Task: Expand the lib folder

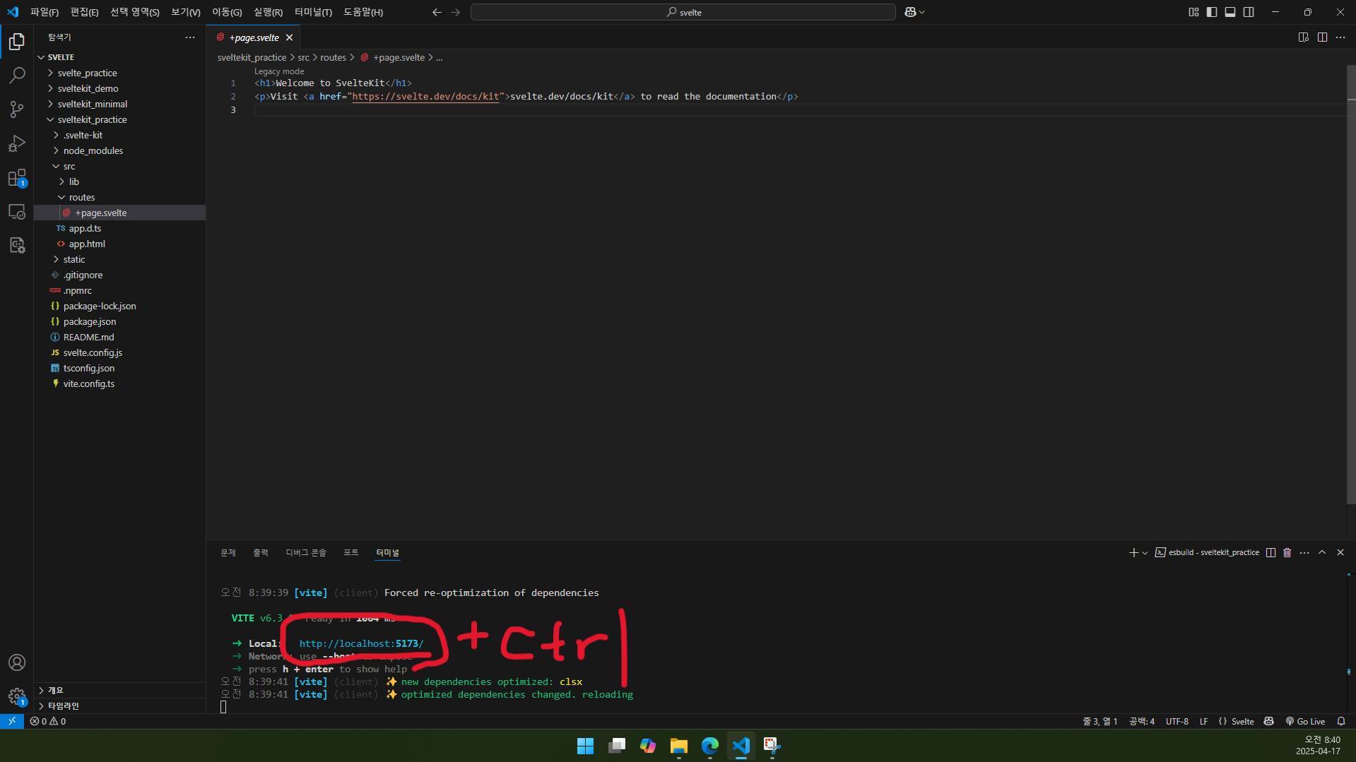Action: (x=61, y=181)
